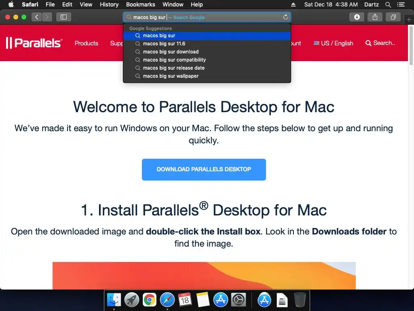Open the Products link in Parallels nav

click(x=87, y=43)
